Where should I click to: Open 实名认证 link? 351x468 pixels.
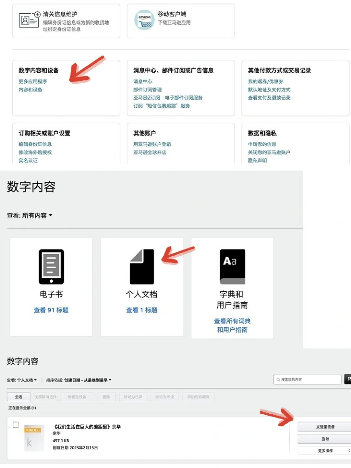(28, 160)
